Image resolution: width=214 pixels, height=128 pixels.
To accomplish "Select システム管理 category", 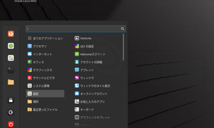I will [x=45, y=86].
